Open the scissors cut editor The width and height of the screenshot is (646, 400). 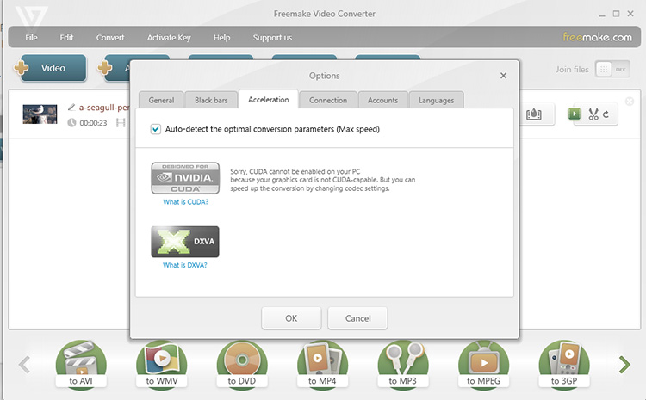tap(593, 114)
